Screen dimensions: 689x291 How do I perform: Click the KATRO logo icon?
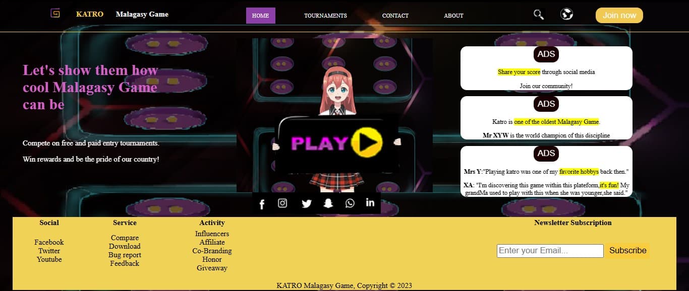click(x=55, y=14)
